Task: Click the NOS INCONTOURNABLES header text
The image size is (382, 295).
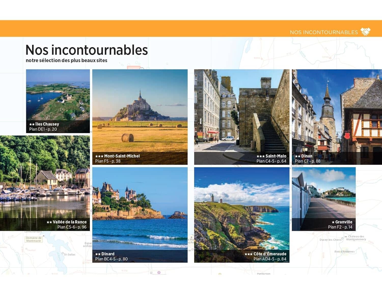Action: click(x=325, y=32)
